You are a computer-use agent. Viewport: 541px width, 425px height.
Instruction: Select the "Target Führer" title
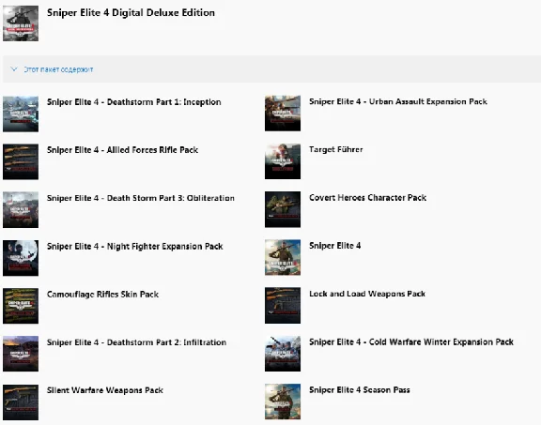[335, 149]
